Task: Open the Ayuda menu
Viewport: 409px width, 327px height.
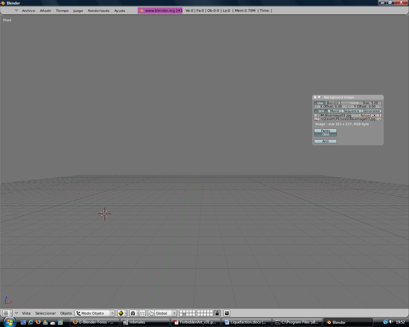Action: [120, 11]
